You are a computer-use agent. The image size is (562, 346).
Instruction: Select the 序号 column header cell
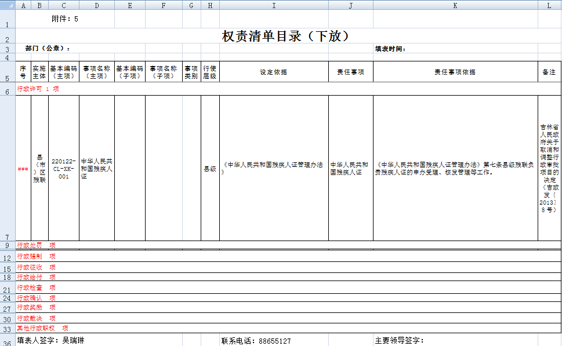coord(23,71)
